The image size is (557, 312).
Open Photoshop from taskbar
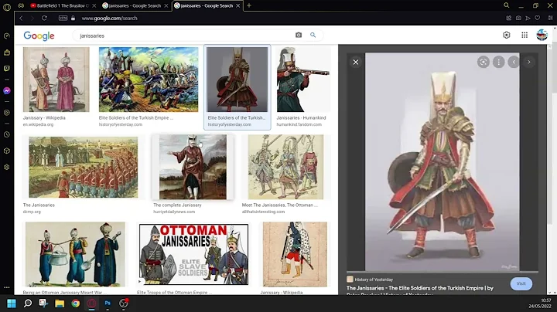pyautogui.click(x=108, y=304)
